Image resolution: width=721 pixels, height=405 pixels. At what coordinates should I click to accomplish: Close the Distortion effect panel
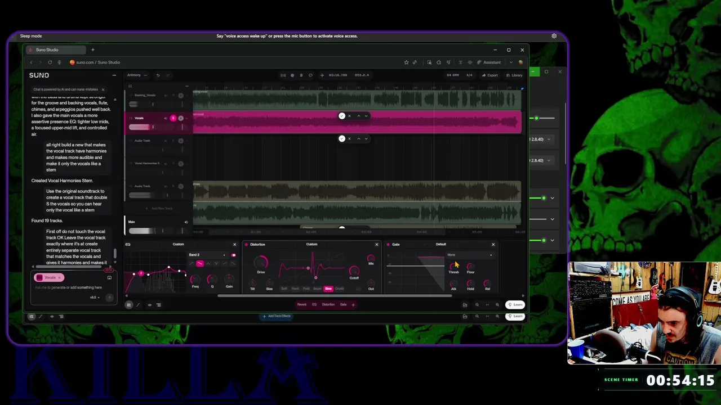[x=377, y=244]
